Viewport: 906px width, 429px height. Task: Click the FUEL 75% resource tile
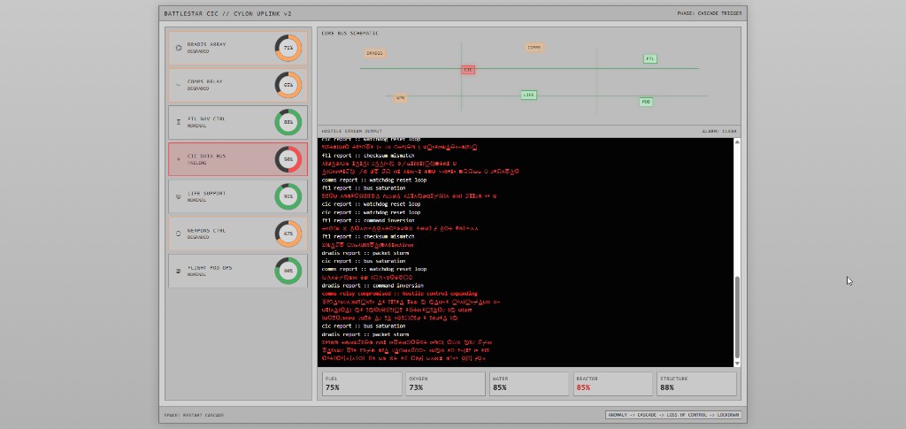coord(362,383)
